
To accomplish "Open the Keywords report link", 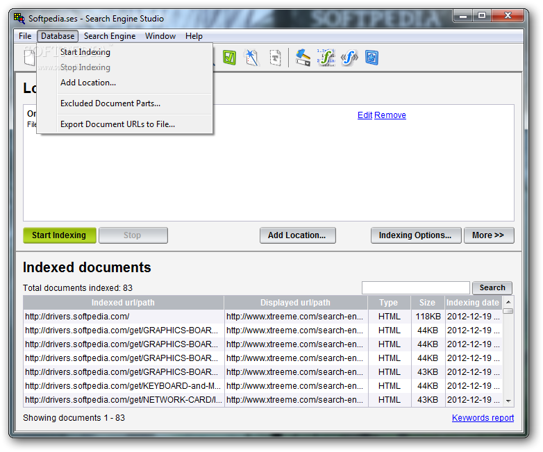I will pyautogui.click(x=483, y=418).
